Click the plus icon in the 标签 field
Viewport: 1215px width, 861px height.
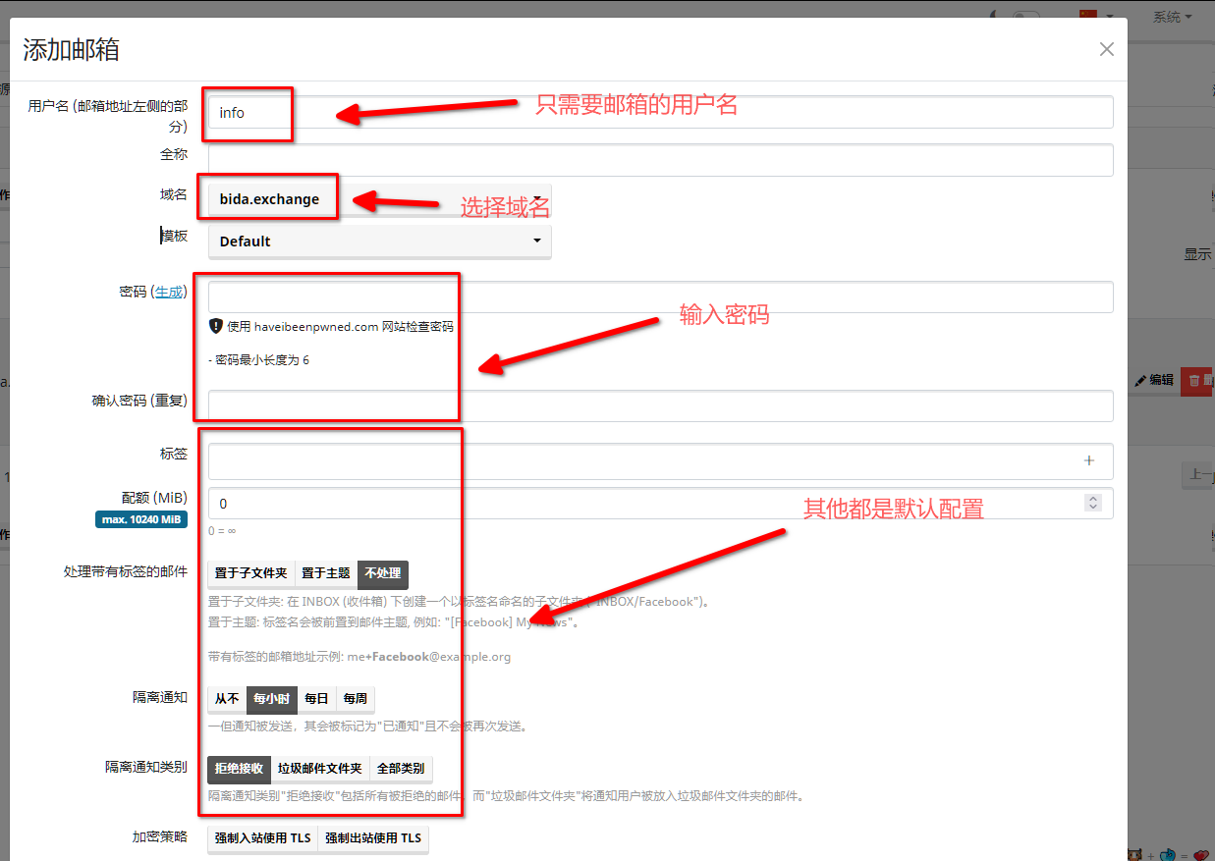click(x=1088, y=460)
